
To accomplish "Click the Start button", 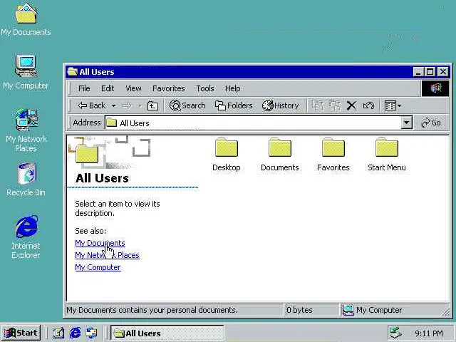I will [21, 333].
